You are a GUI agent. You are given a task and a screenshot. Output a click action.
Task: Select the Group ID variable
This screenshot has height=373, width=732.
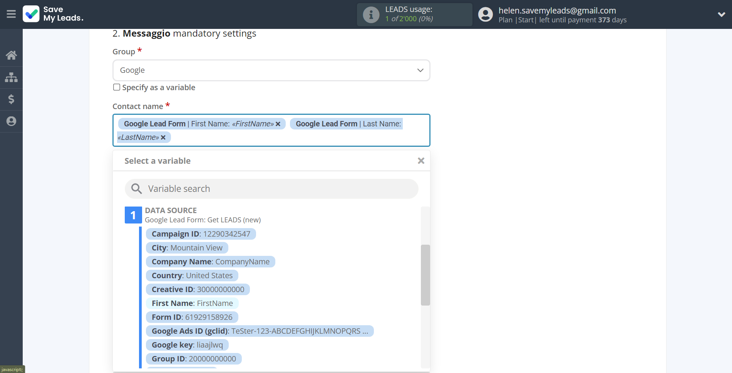pos(194,359)
